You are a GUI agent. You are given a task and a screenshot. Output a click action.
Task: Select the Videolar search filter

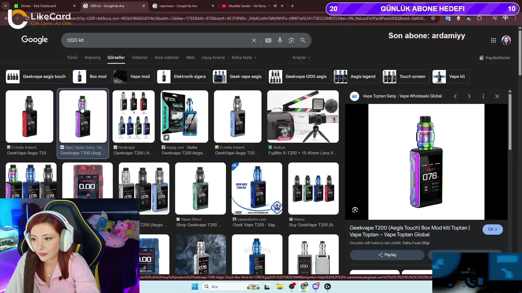(x=140, y=57)
